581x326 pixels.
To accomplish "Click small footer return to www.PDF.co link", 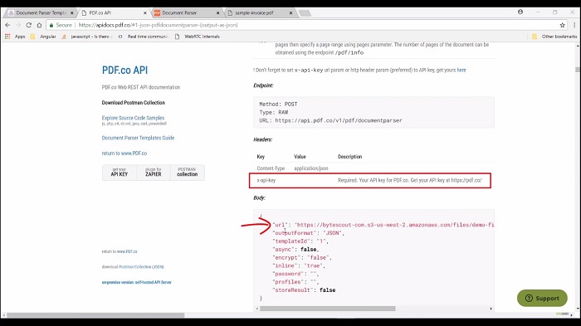I will (x=120, y=251).
